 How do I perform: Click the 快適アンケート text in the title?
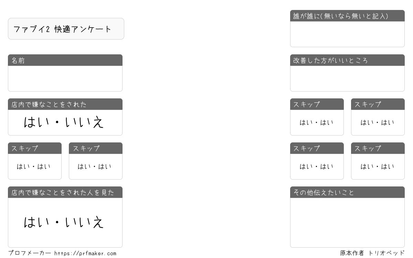pyautogui.click(x=83, y=29)
